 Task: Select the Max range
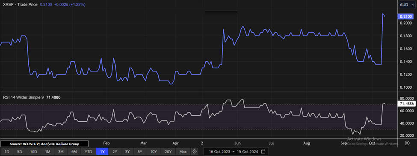click(x=183, y=151)
